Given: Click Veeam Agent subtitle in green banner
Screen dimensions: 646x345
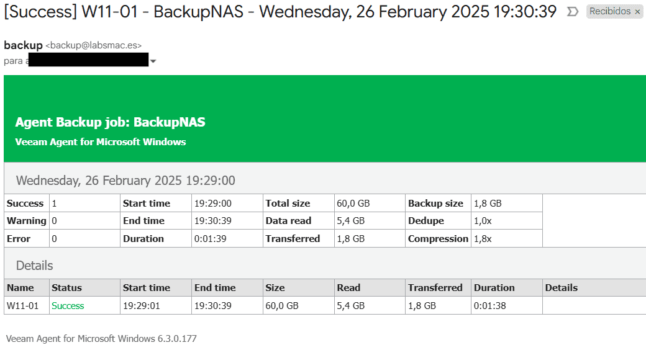Looking at the screenshot, I should 100,141.
